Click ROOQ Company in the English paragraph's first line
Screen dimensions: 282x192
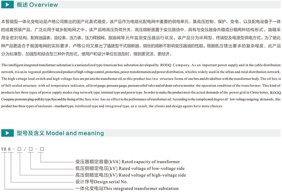173,65
